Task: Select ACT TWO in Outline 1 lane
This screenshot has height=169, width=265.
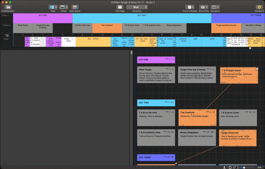Action: pos(142,18)
